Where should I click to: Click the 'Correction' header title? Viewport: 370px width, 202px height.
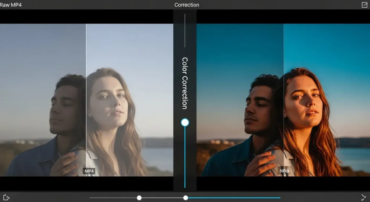187,5
